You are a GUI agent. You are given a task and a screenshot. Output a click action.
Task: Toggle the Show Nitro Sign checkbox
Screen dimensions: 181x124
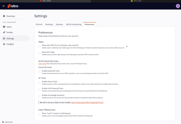pos(39,53)
